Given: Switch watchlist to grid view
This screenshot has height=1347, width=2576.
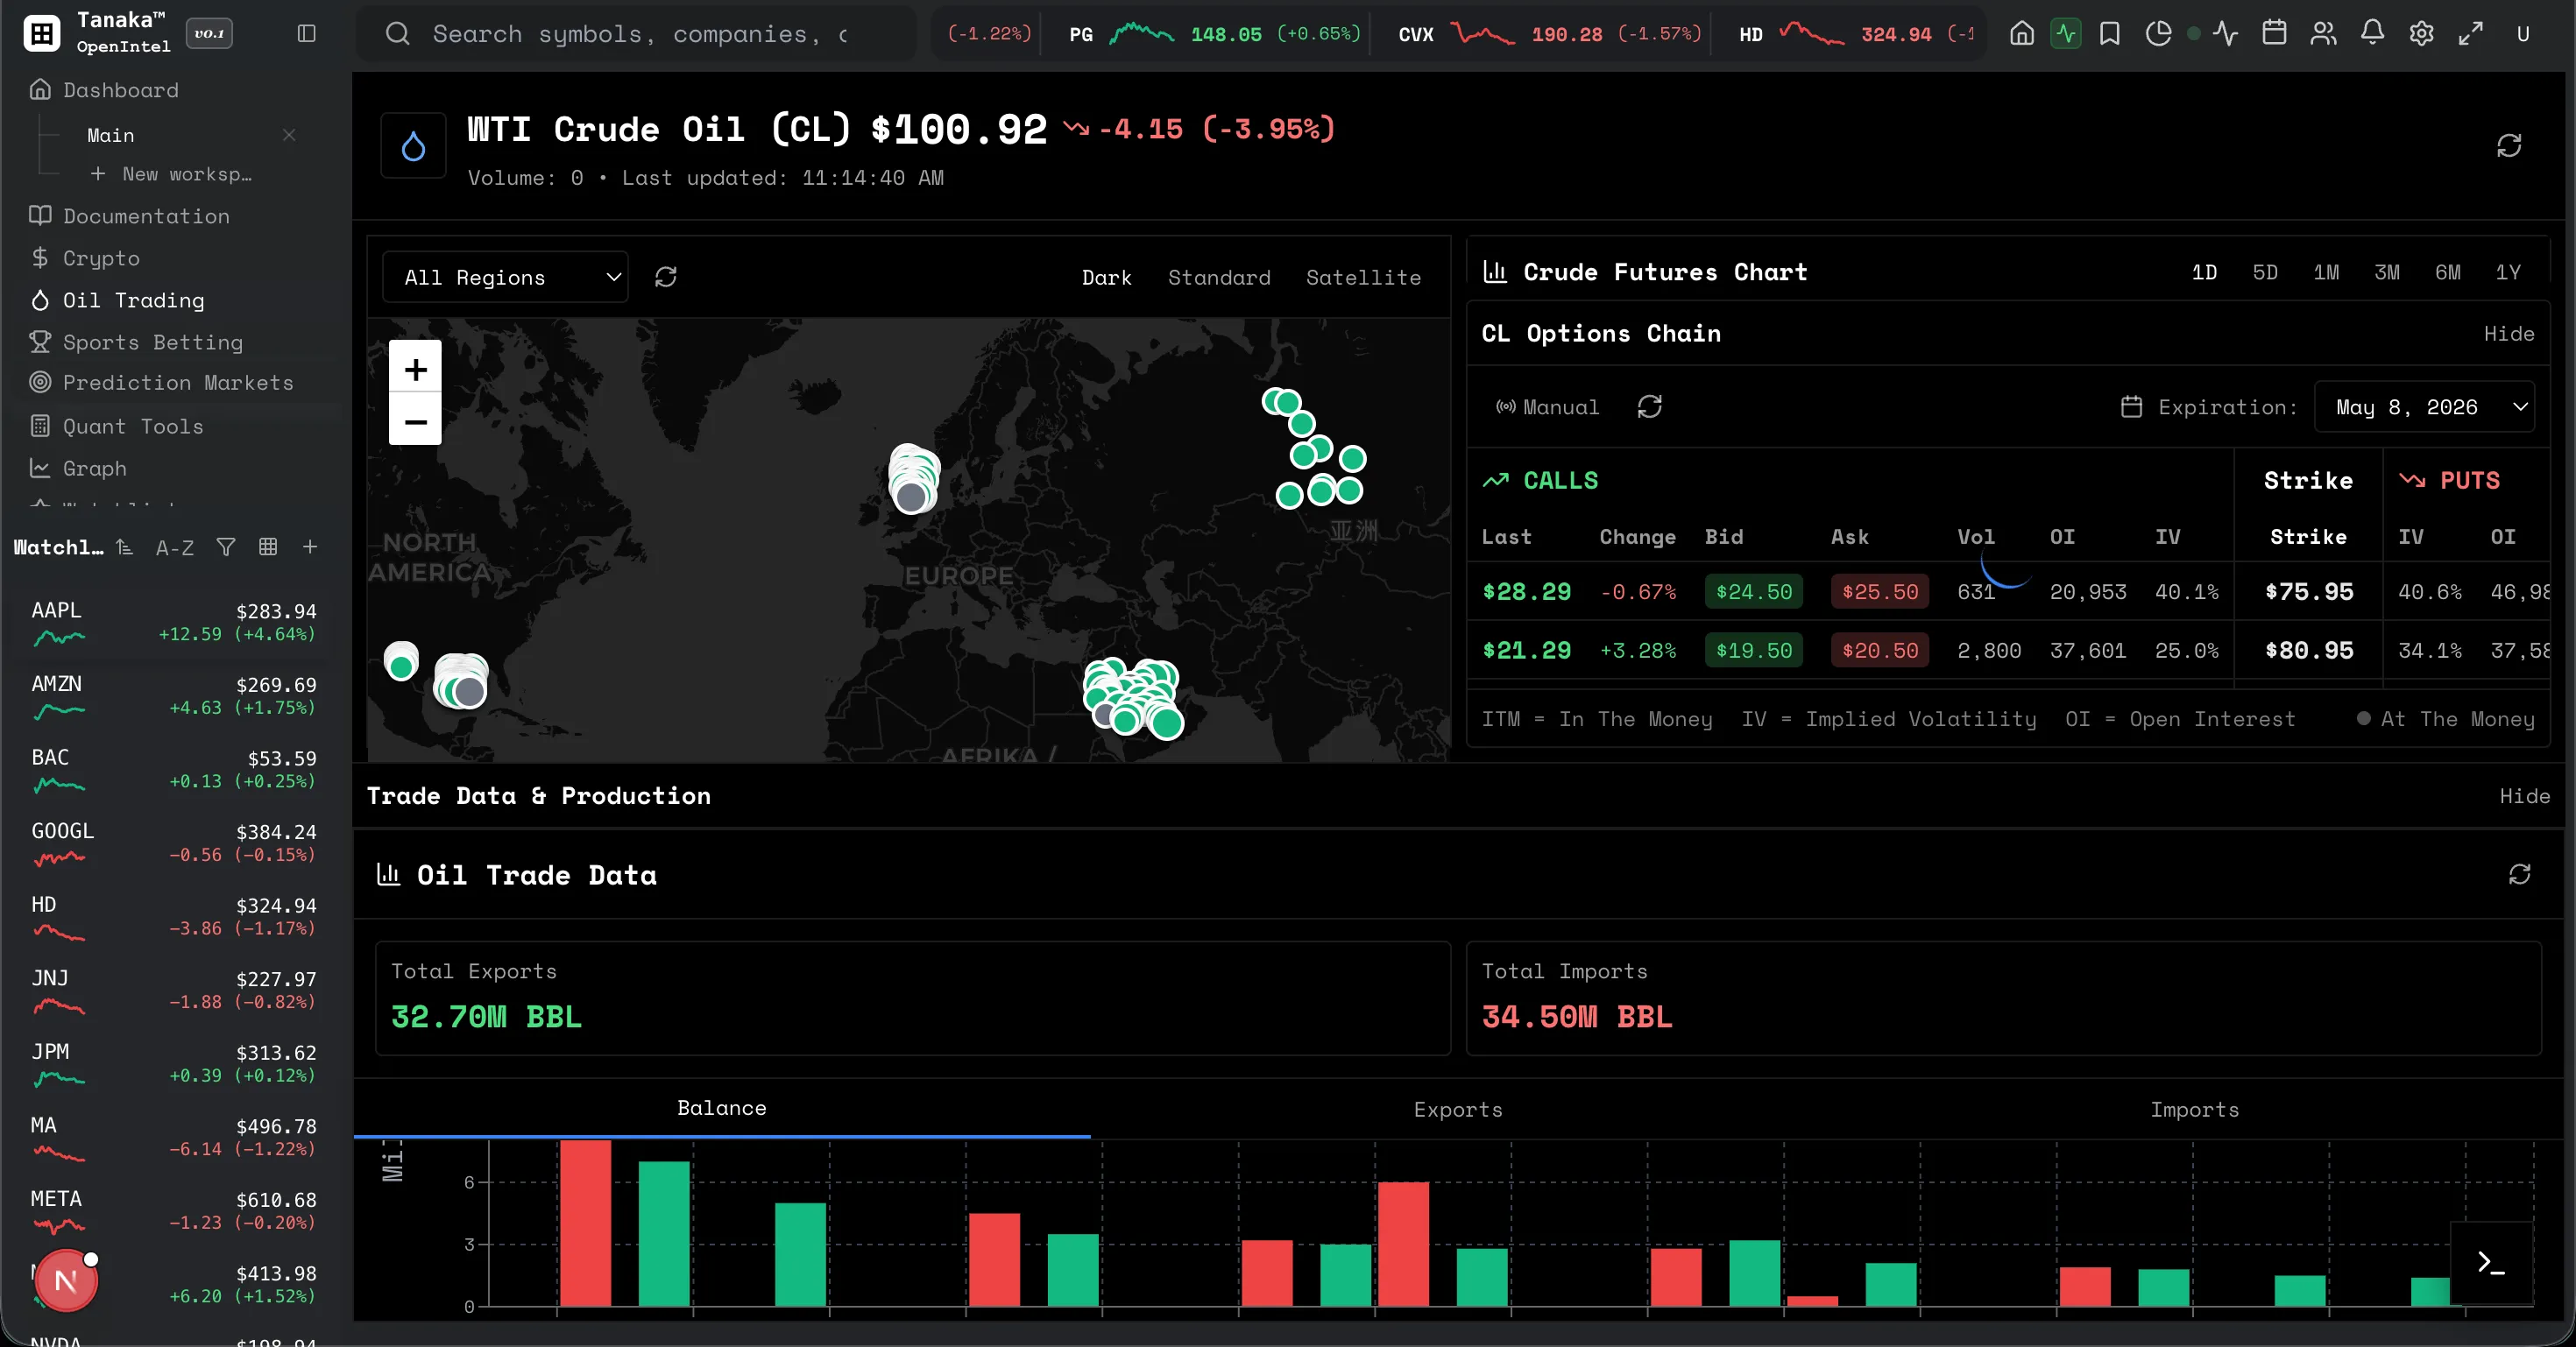Looking at the screenshot, I should (x=268, y=547).
